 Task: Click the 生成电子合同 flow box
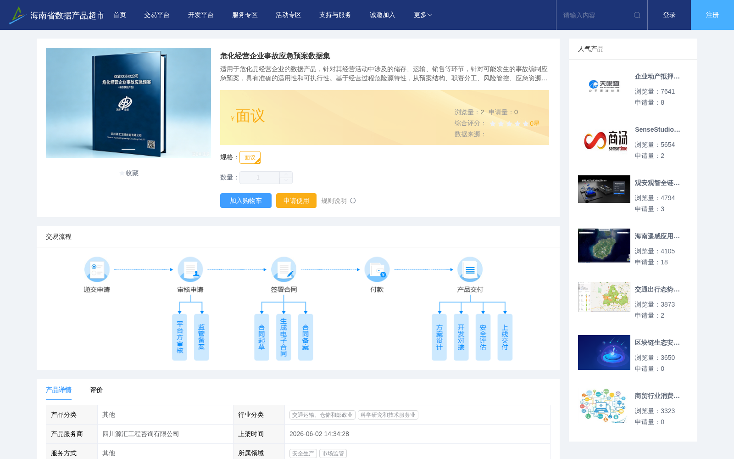coord(284,337)
